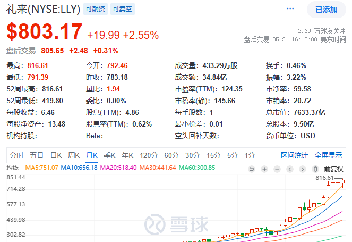The height and width of the screenshot is (242, 352).
Task: Click the 52周最低 value 419.80
Action: point(53,101)
